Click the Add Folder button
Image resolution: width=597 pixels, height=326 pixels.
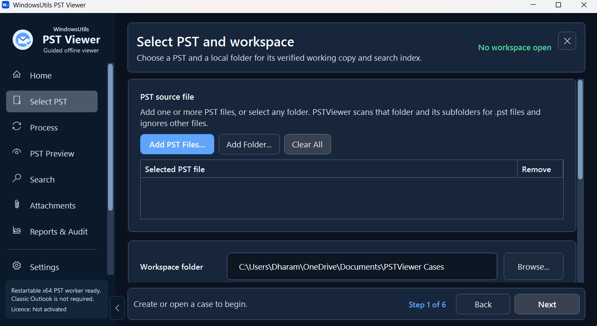(249, 144)
